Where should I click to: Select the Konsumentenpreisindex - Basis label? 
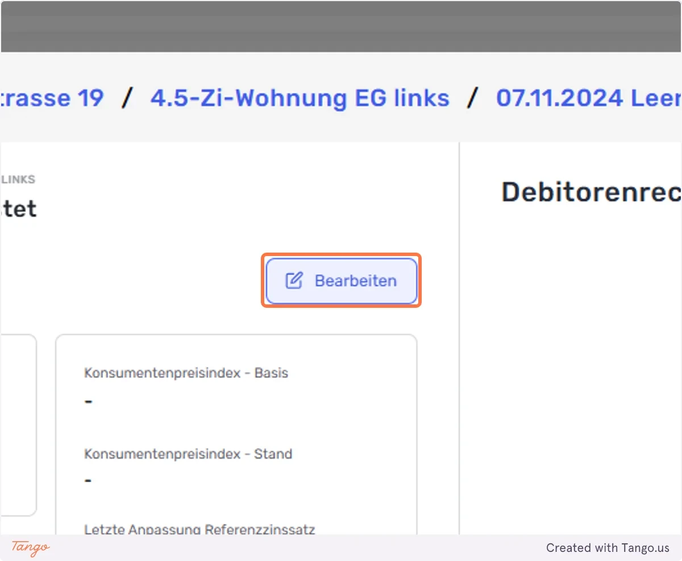[186, 373]
